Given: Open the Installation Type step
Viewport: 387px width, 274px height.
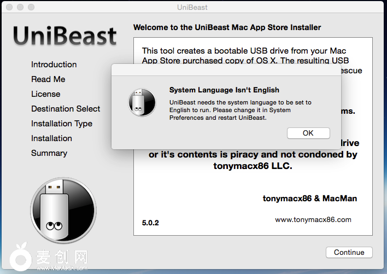Looking at the screenshot, I should (62, 124).
